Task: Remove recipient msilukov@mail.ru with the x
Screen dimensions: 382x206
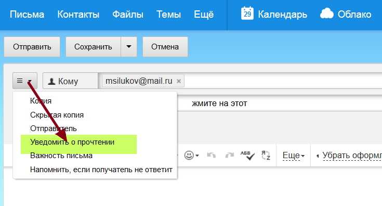Action: 179,81
